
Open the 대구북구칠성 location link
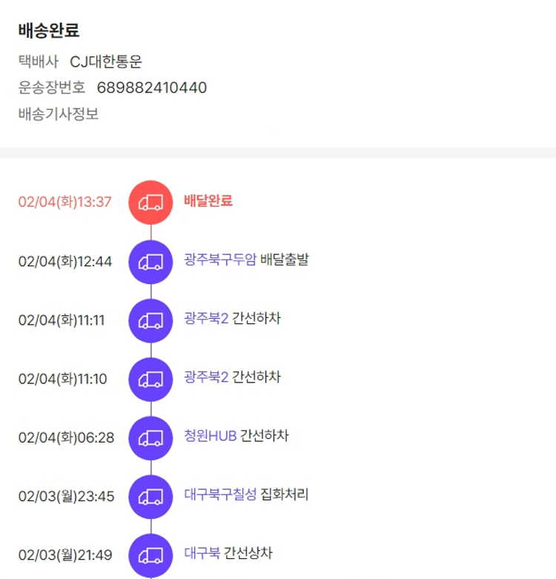220,494
